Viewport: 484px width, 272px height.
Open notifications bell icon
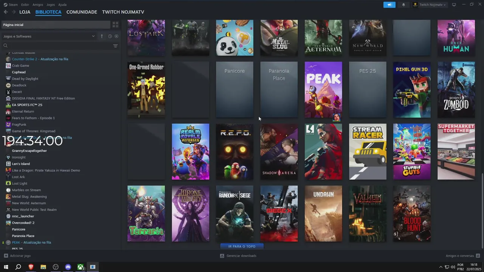click(x=403, y=5)
